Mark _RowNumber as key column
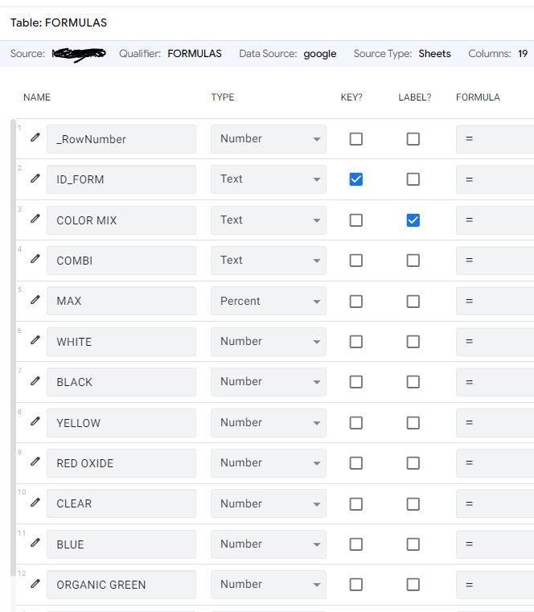The width and height of the screenshot is (534, 612). pyautogui.click(x=356, y=139)
